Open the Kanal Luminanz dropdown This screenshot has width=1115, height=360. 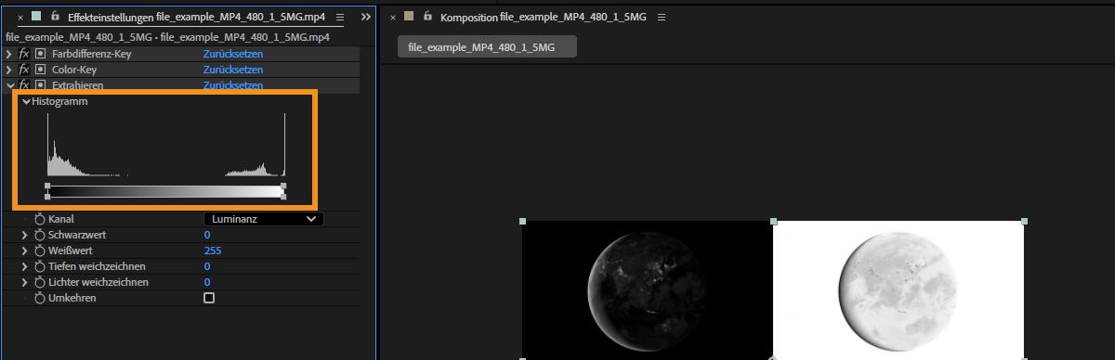(263, 219)
